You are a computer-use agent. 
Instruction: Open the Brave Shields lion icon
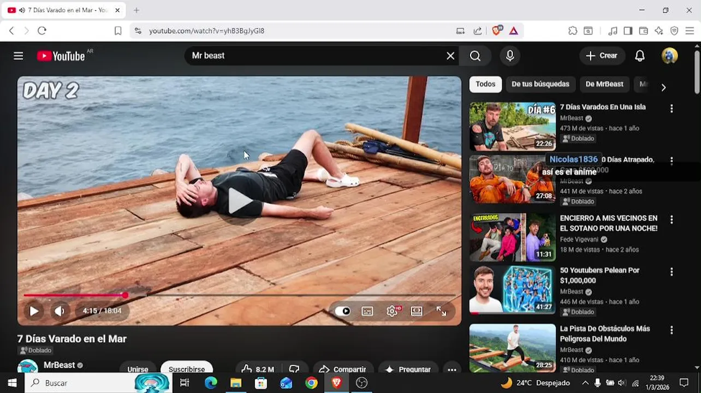pos(496,31)
